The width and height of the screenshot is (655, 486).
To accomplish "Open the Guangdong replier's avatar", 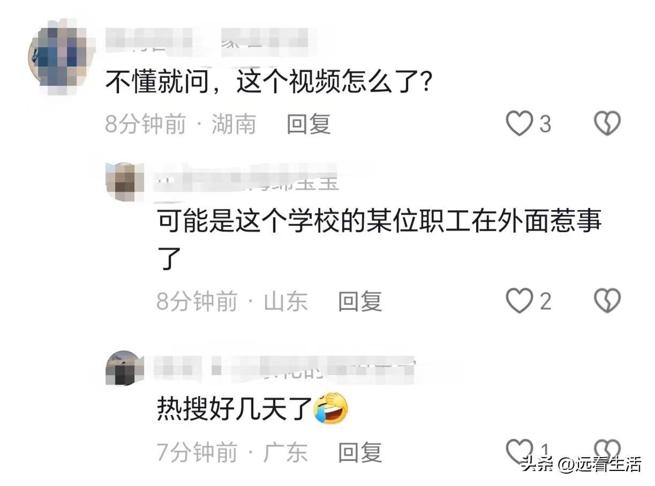I will tap(125, 368).
